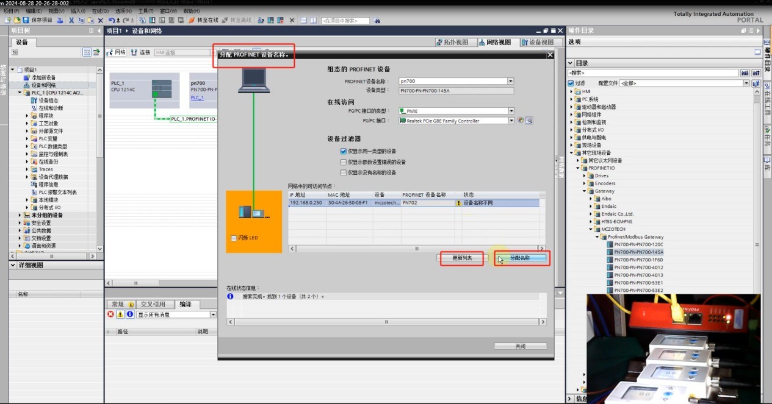Screen dimensions: 772x404
Task: Click the warnings filter yellow icon in the compile panel
Action: click(x=120, y=314)
